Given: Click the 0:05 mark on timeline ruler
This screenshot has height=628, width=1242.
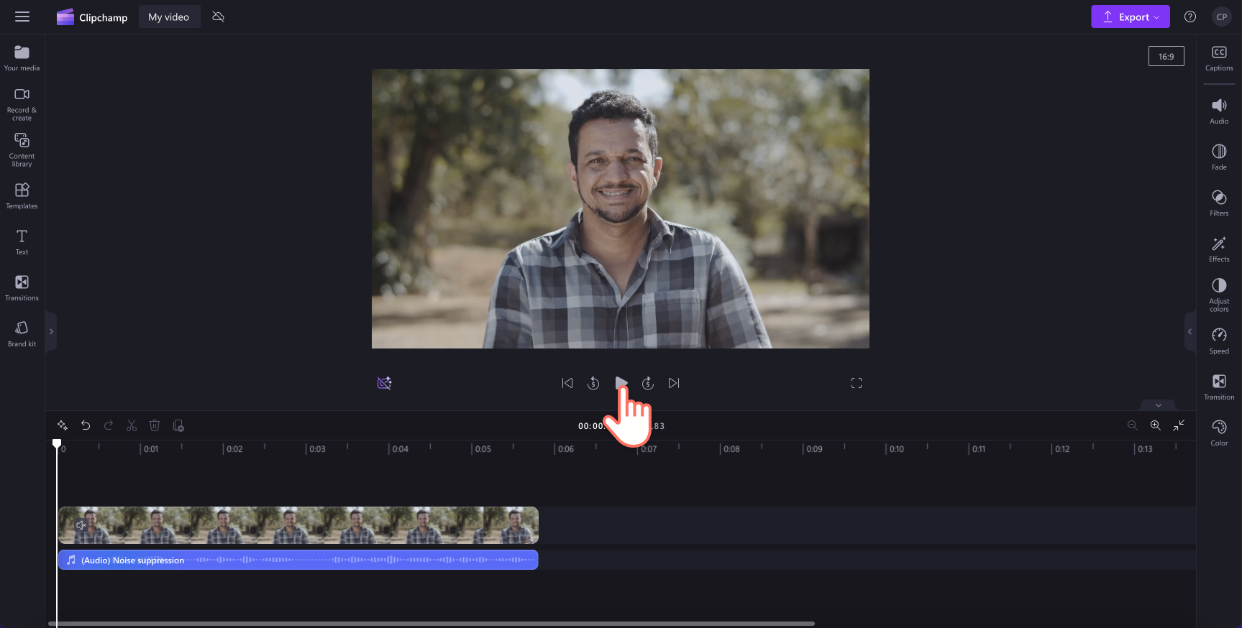Looking at the screenshot, I should pyautogui.click(x=483, y=449).
